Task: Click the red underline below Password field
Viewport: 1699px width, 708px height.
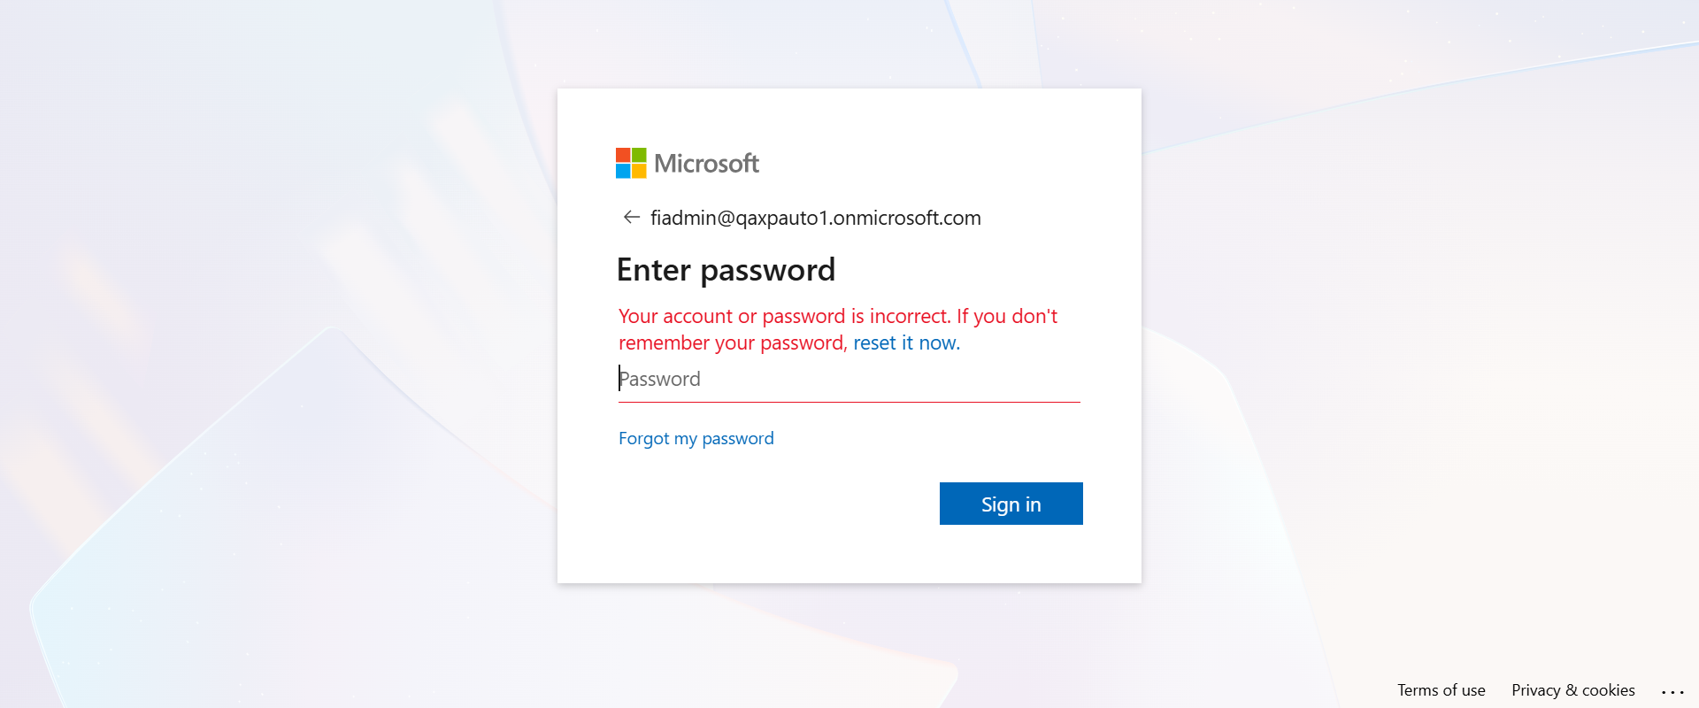Action: tap(849, 402)
